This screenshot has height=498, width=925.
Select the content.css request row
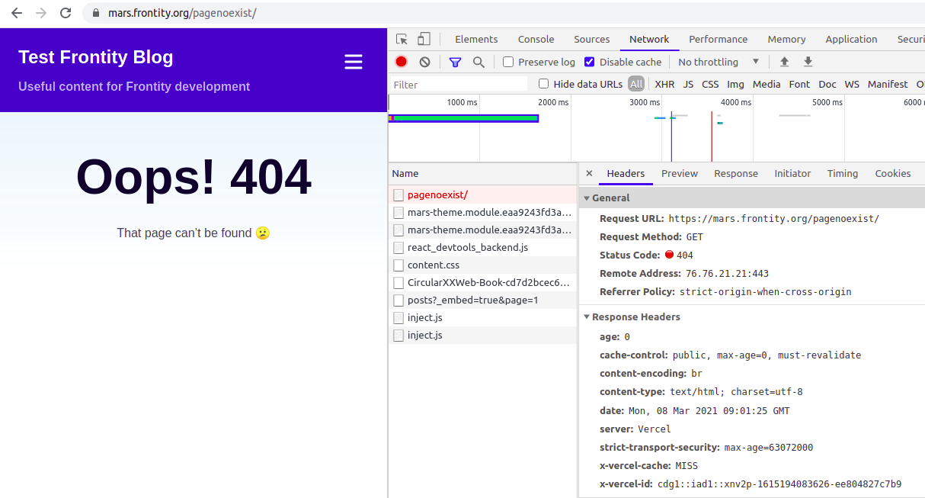(x=434, y=265)
